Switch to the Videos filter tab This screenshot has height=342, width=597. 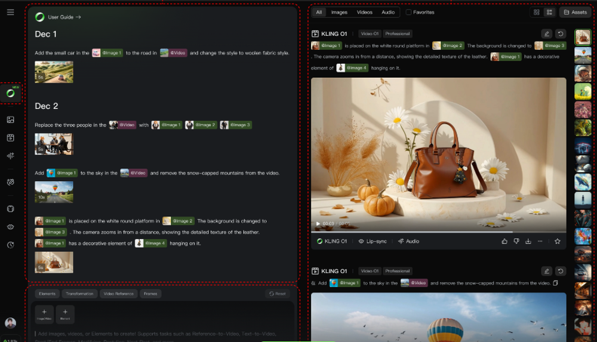click(x=364, y=12)
